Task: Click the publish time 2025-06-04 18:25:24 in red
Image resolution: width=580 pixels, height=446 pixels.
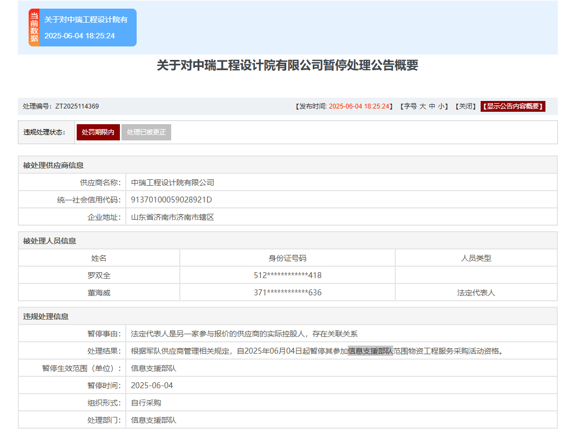Action: [x=359, y=106]
